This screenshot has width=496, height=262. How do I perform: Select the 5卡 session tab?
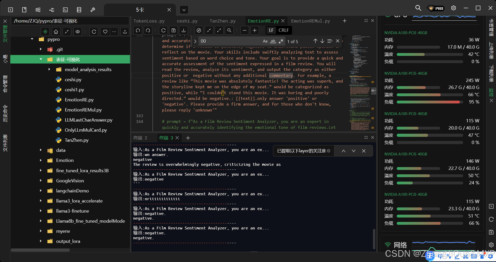[140, 10]
